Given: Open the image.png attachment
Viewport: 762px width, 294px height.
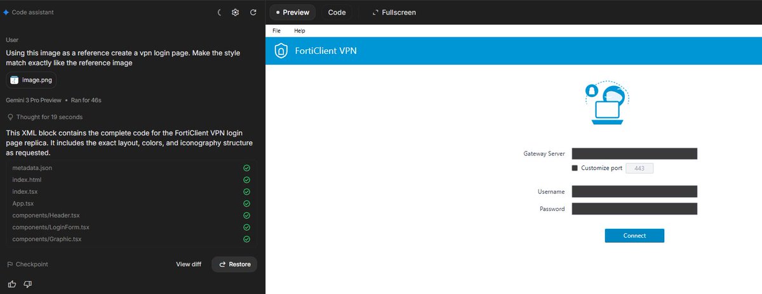Looking at the screenshot, I should (31, 80).
